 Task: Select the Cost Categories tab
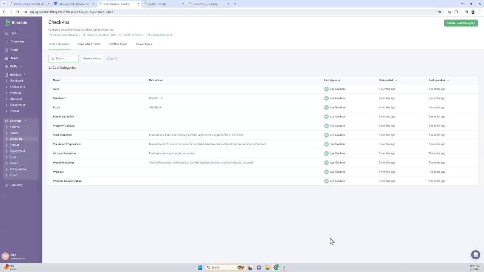pyautogui.click(x=59, y=44)
